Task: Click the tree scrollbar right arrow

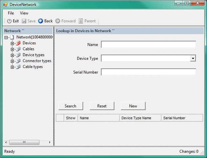Action: click(50, 142)
